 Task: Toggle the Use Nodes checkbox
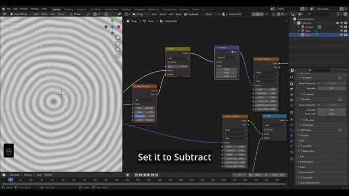(x=185, y=14)
